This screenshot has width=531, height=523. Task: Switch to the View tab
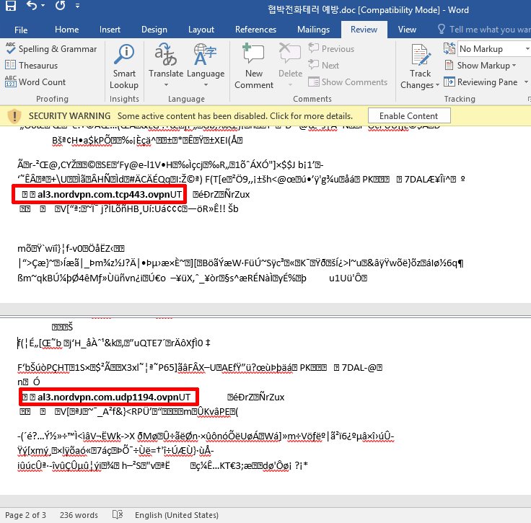point(407,30)
